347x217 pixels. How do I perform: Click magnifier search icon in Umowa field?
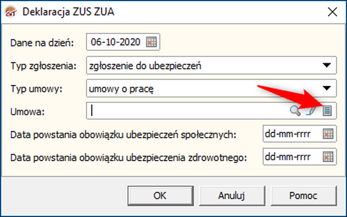click(x=295, y=111)
